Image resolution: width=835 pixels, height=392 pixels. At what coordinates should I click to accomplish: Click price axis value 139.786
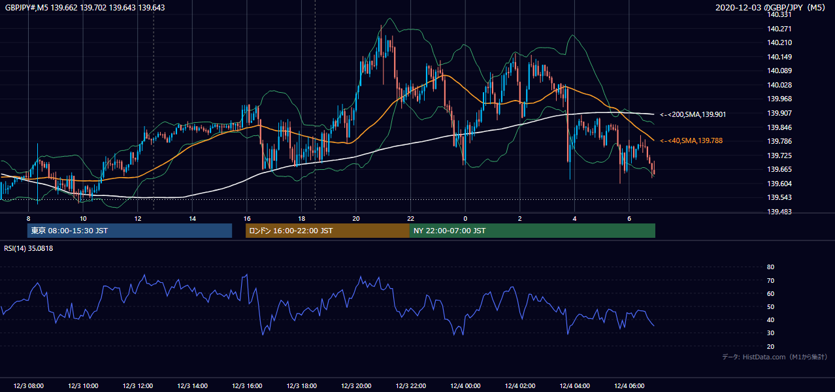pyautogui.click(x=779, y=141)
